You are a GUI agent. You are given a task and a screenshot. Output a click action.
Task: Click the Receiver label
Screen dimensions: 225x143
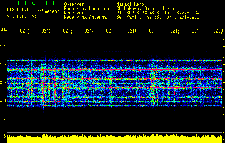(x=74, y=13)
